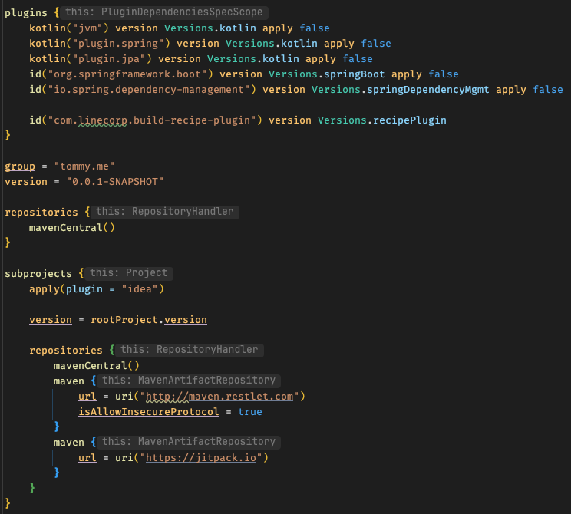This screenshot has height=514, width=571.
Task: Click the isAllowInsecureProtocol property
Action: click(x=149, y=412)
